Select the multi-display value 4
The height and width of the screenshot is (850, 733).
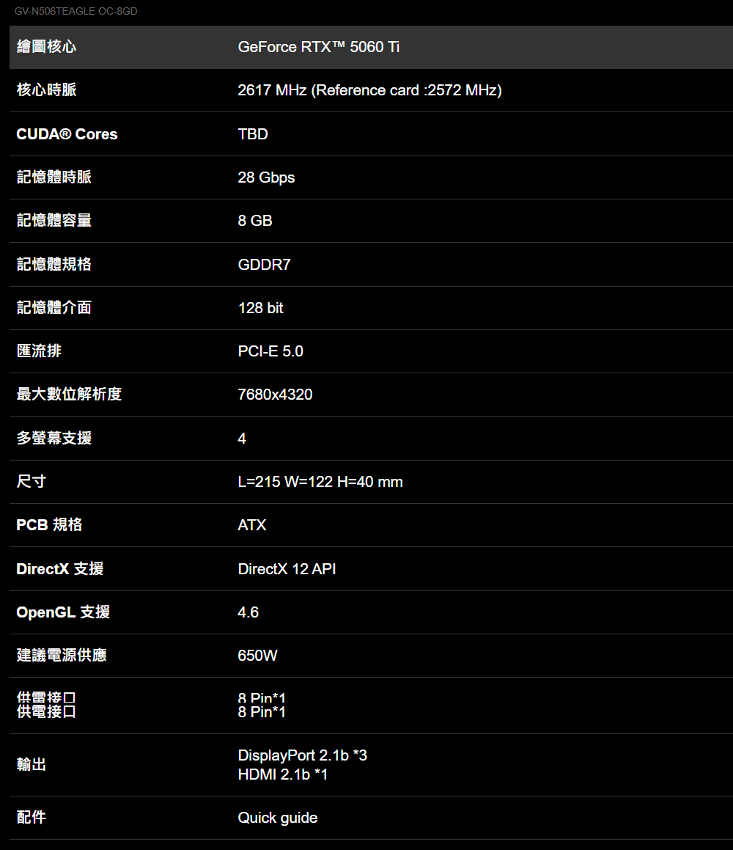point(242,439)
